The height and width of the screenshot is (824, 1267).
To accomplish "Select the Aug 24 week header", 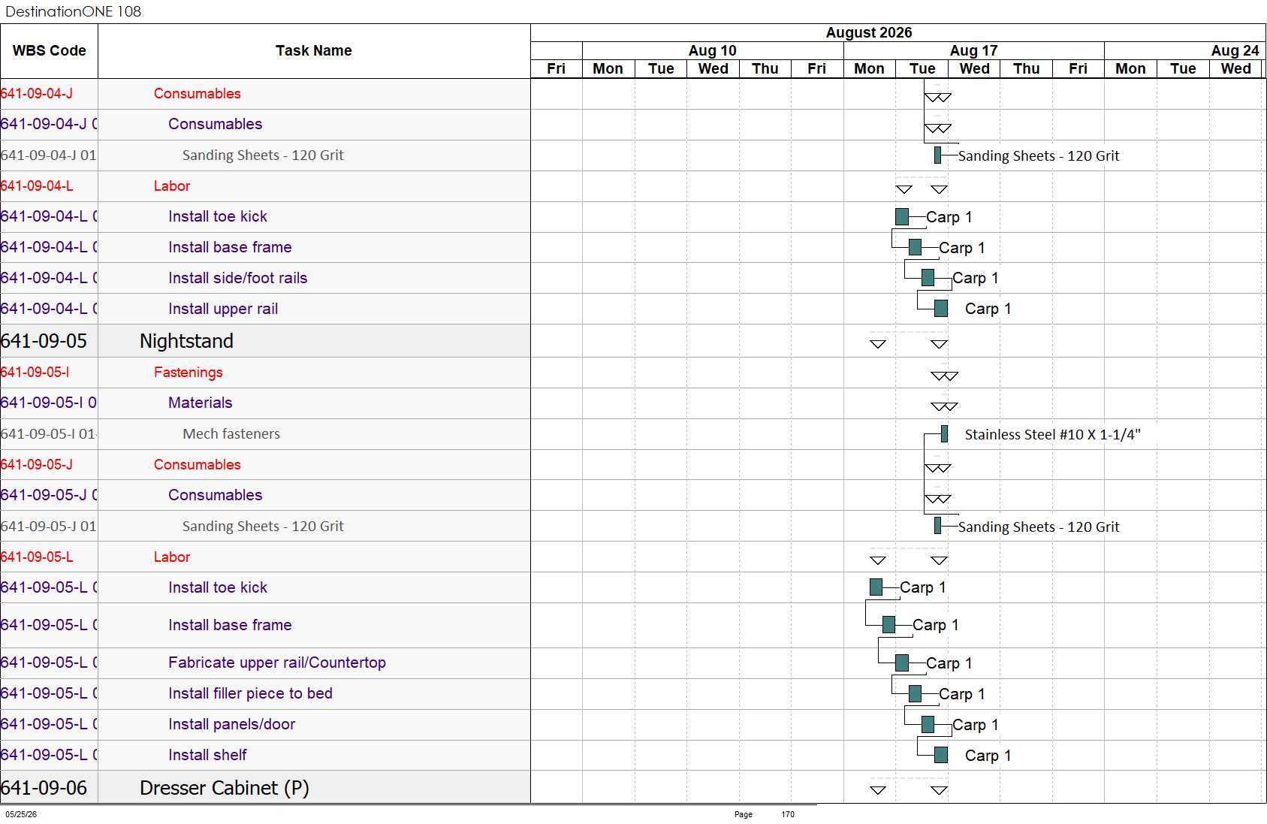I will click(x=1235, y=50).
